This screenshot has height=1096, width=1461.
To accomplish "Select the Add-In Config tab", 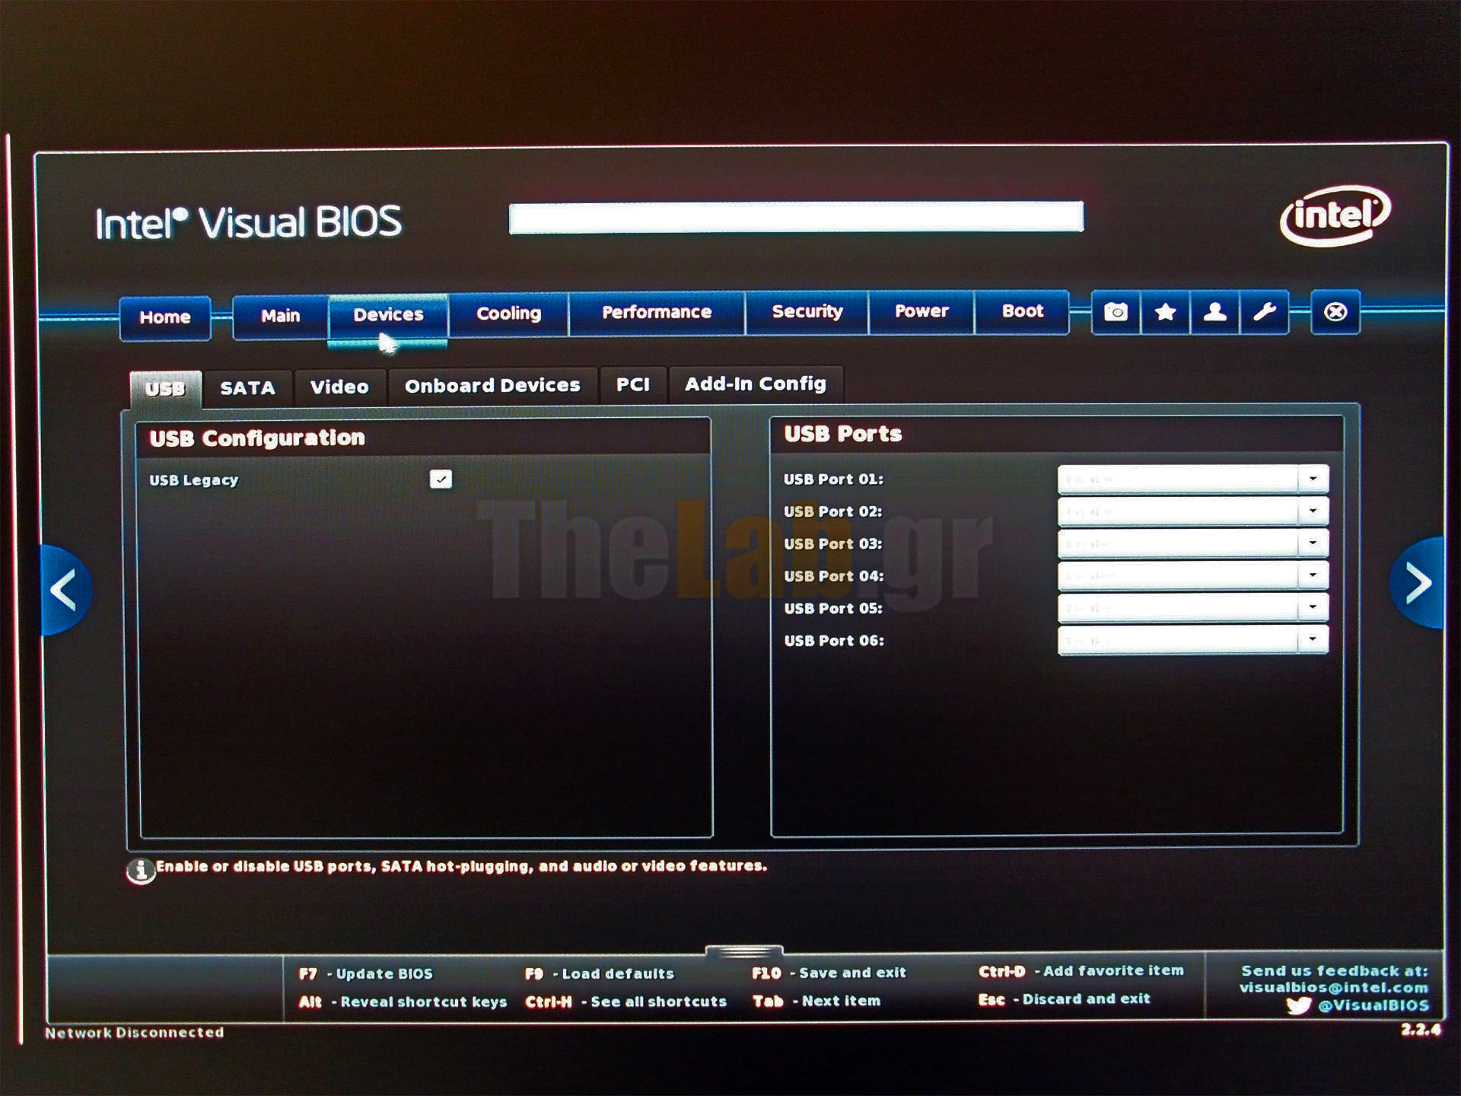I will pos(755,384).
